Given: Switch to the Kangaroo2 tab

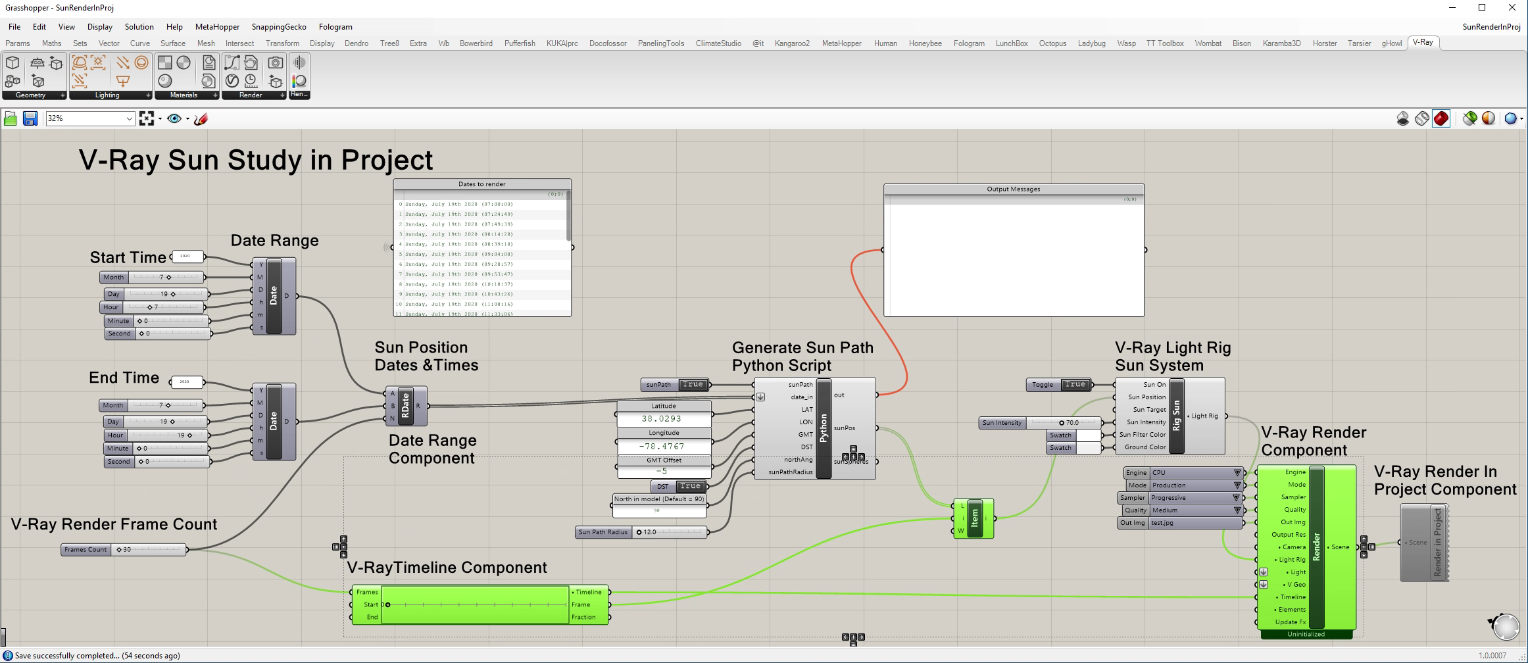Looking at the screenshot, I should (x=792, y=43).
